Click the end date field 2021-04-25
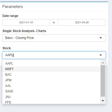 pos(82,23)
